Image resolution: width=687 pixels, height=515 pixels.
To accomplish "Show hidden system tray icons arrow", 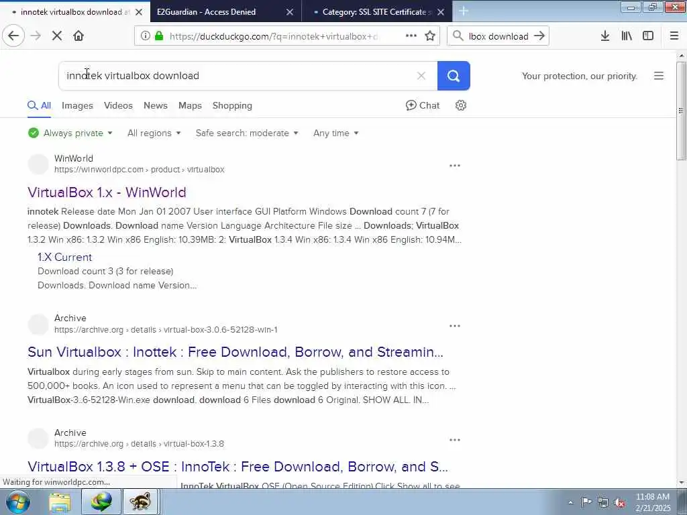I will pyautogui.click(x=570, y=502).
